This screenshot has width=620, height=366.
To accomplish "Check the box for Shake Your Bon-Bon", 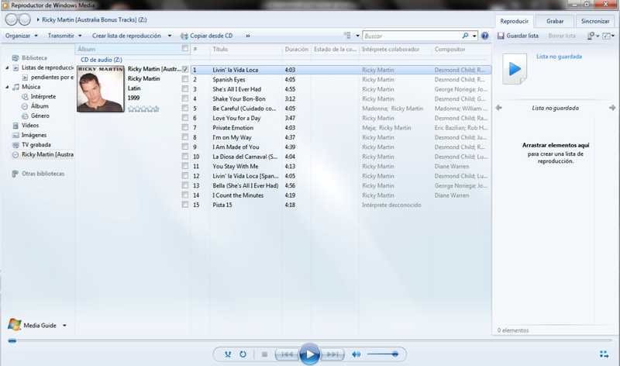I will [184, 98].
